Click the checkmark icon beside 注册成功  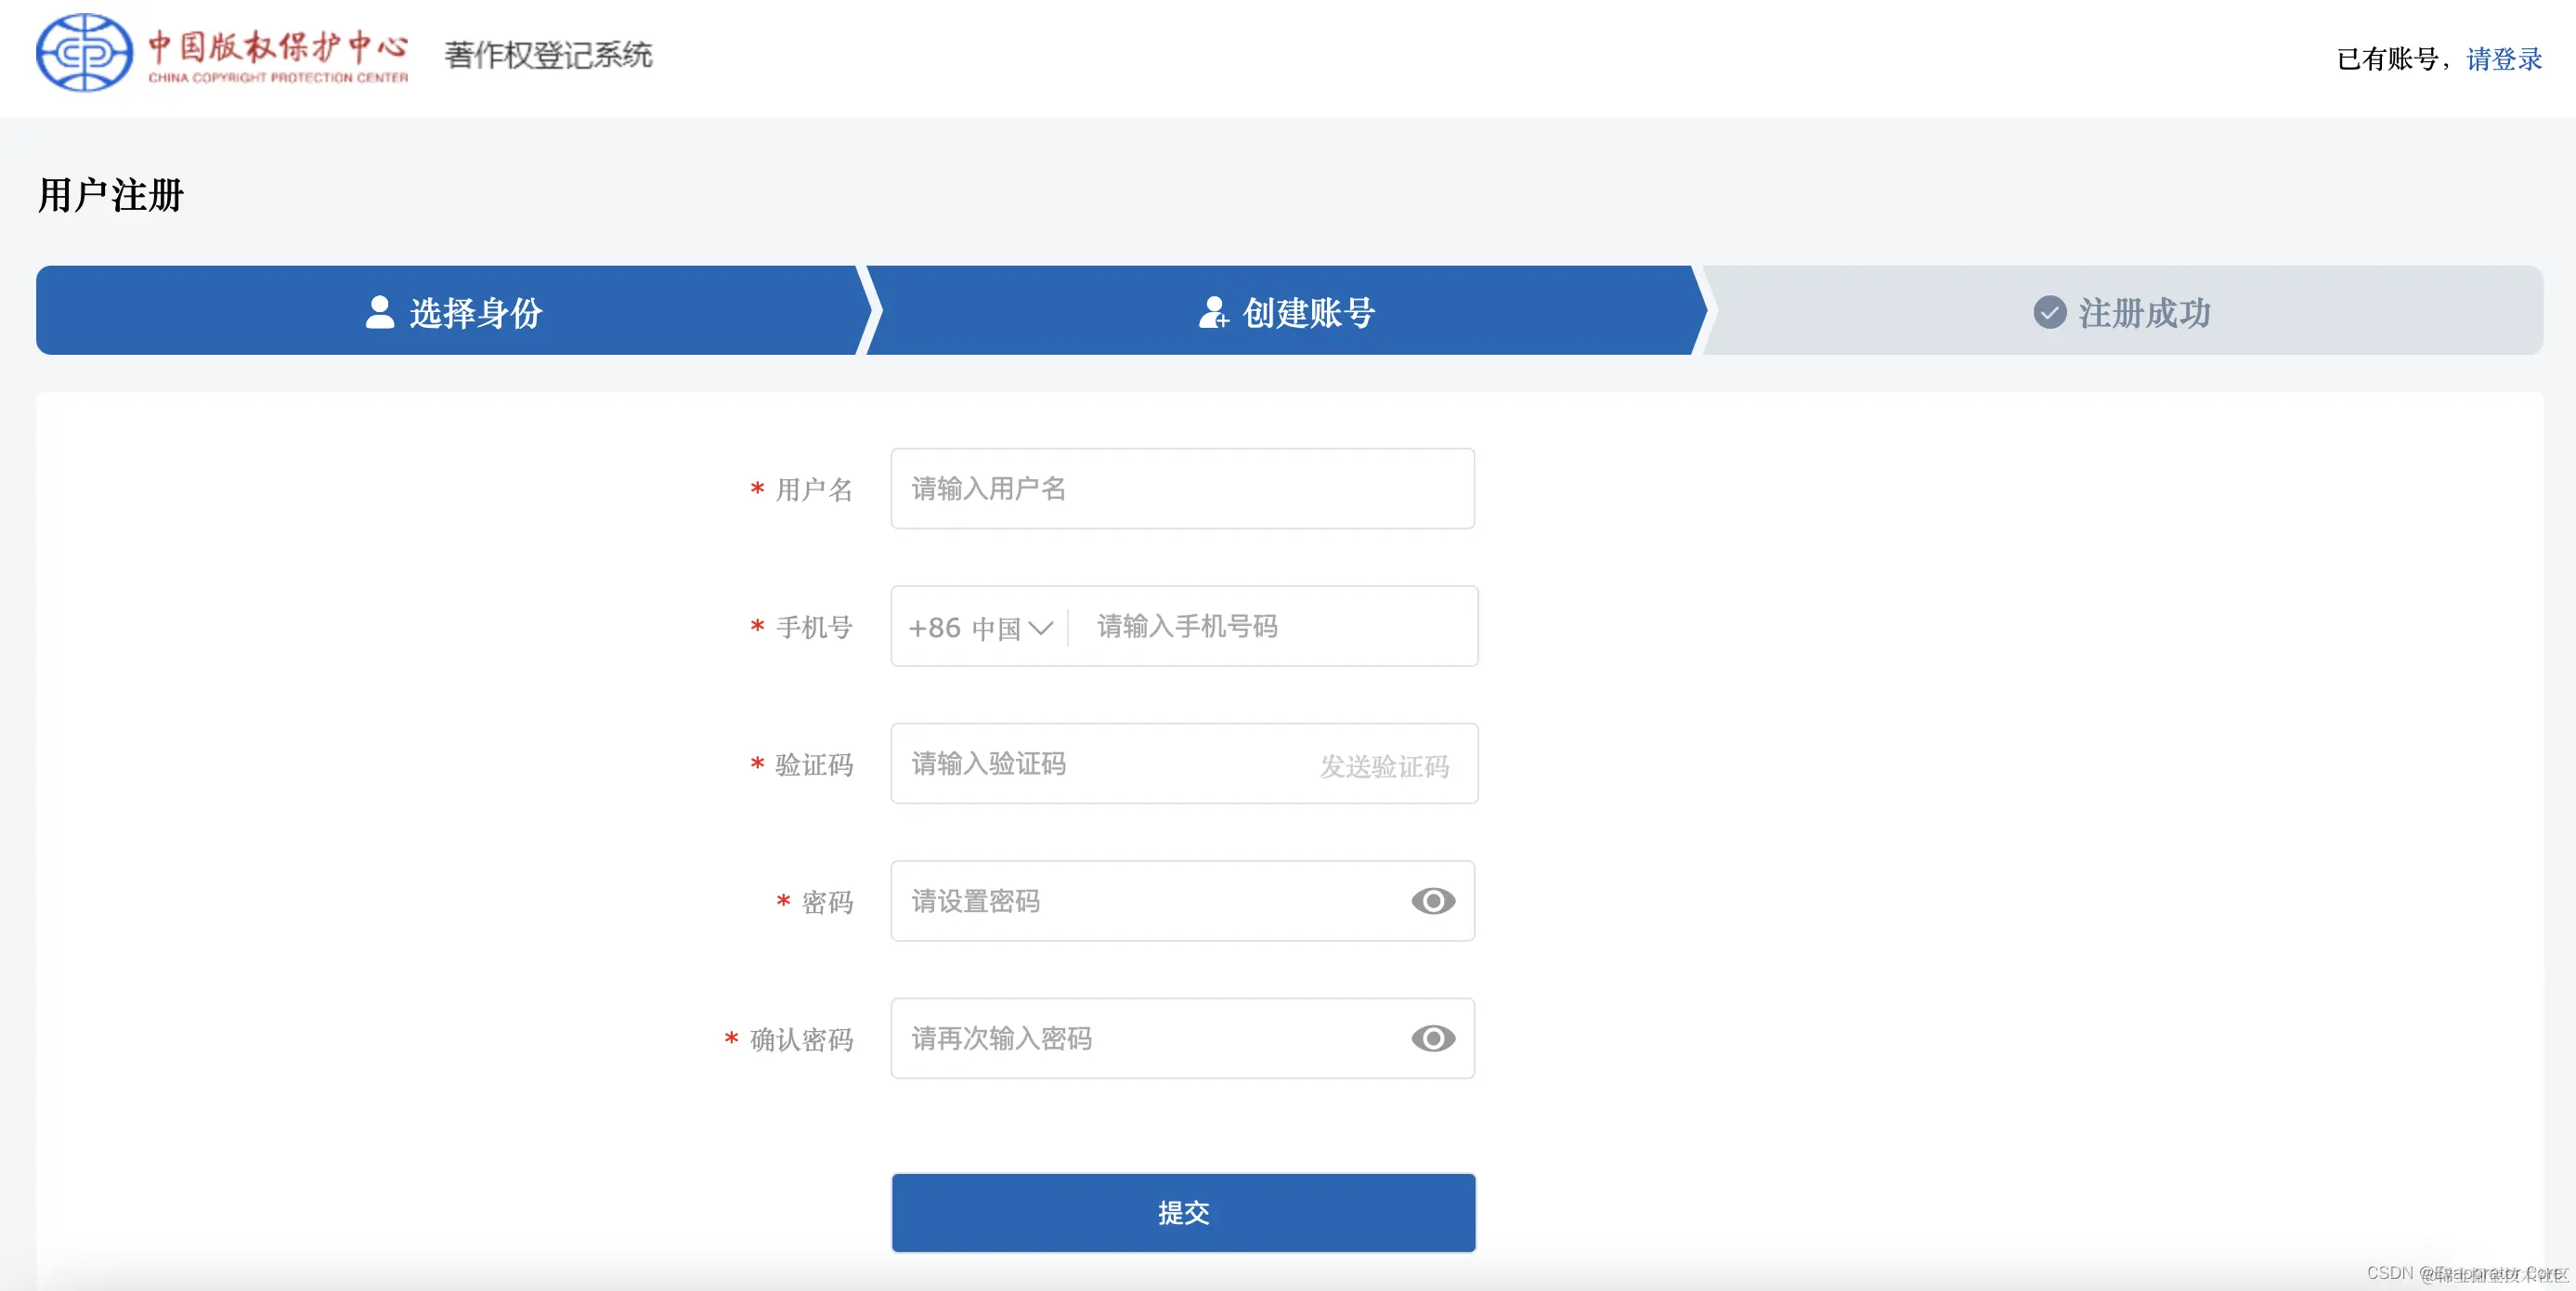[2049, 312]
